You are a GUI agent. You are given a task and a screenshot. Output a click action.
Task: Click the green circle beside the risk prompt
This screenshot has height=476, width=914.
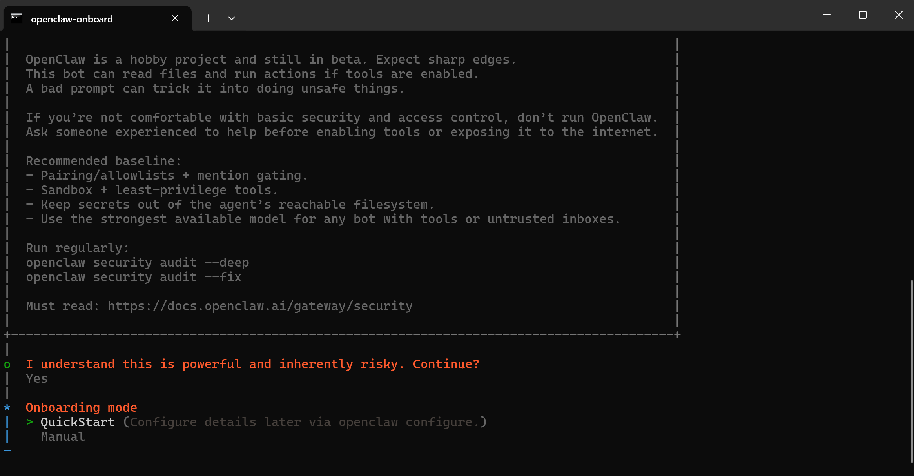(x=7, y=365)
